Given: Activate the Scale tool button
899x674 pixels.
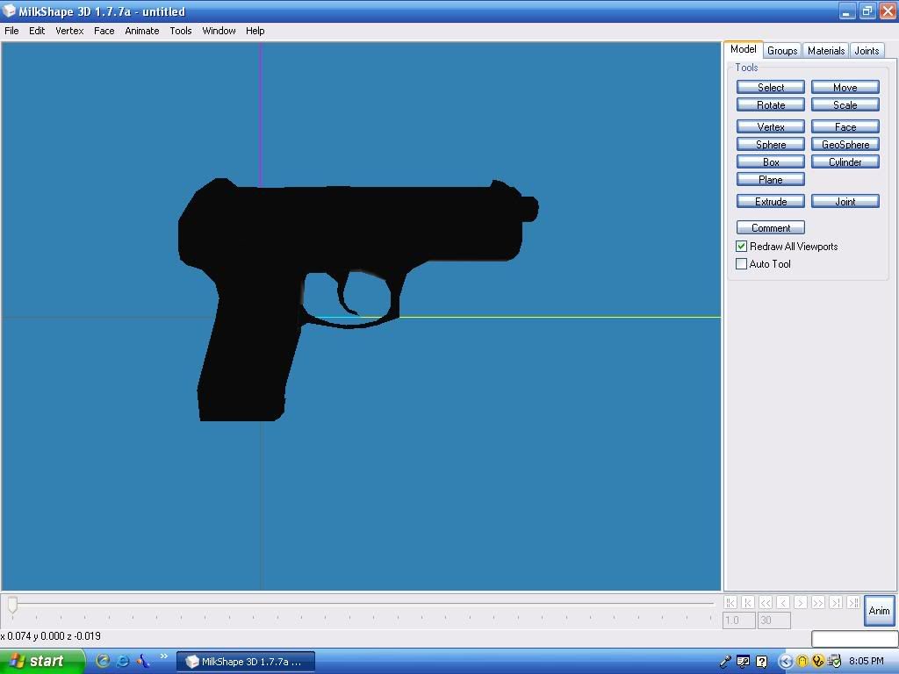Looking at the screenshot, I should click(x=845, y=105).
